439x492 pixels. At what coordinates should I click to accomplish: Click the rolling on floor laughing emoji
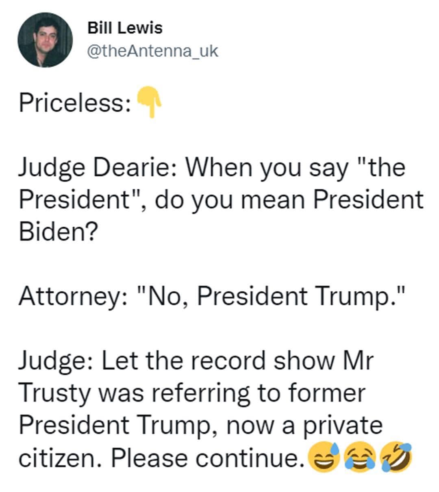coord(396,457)
